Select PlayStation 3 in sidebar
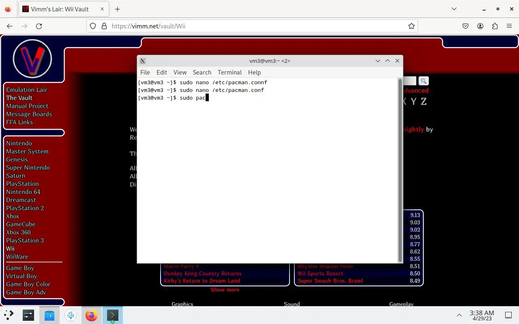This screenshot has height=324, width=519. [25, 241]
